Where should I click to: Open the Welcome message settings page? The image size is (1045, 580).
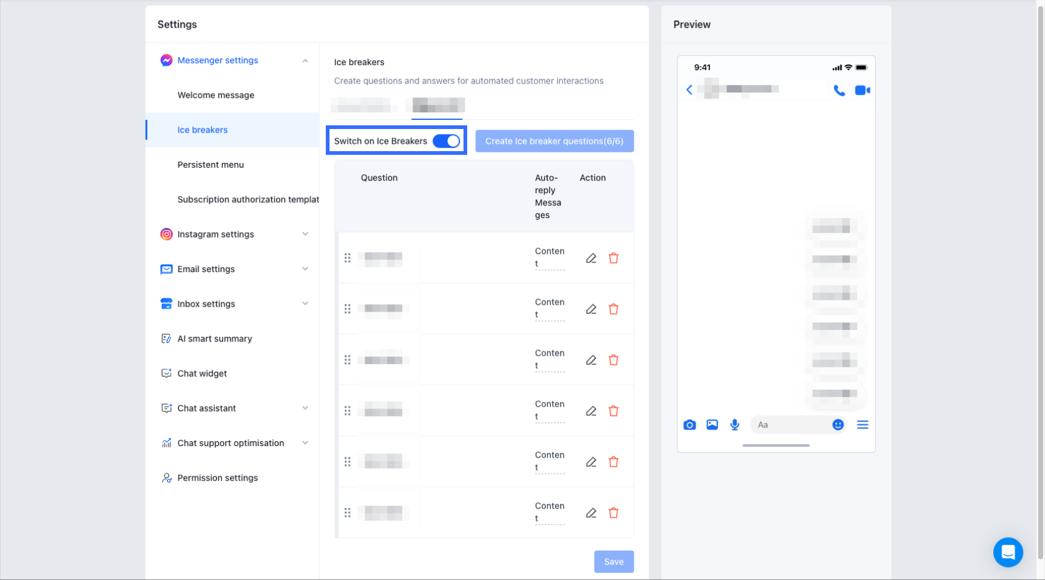pyautogui.click(x=216, y=95)
